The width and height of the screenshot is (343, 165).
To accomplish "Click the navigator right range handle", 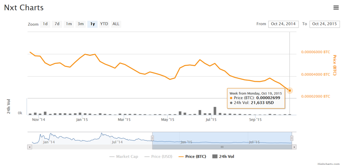I will [292, 138].
